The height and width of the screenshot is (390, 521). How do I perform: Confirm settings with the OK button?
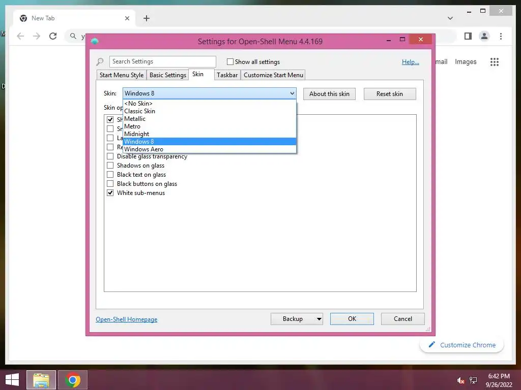click(x=352, y=319)
